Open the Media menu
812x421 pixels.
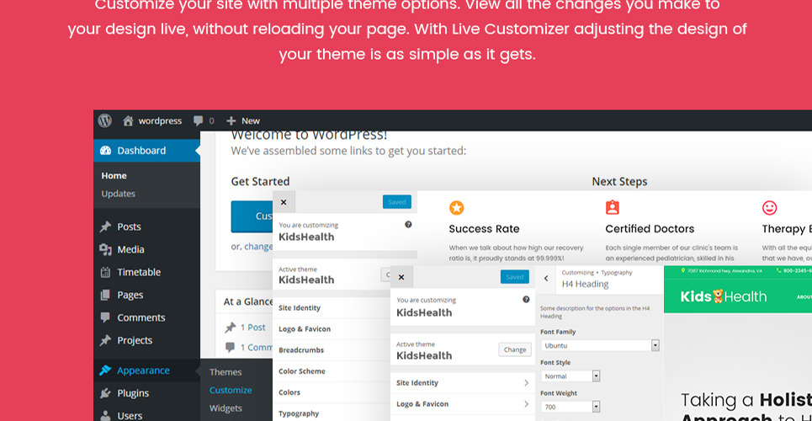(146, 249)
